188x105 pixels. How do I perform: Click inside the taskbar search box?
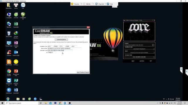click(x=21, y=103)
